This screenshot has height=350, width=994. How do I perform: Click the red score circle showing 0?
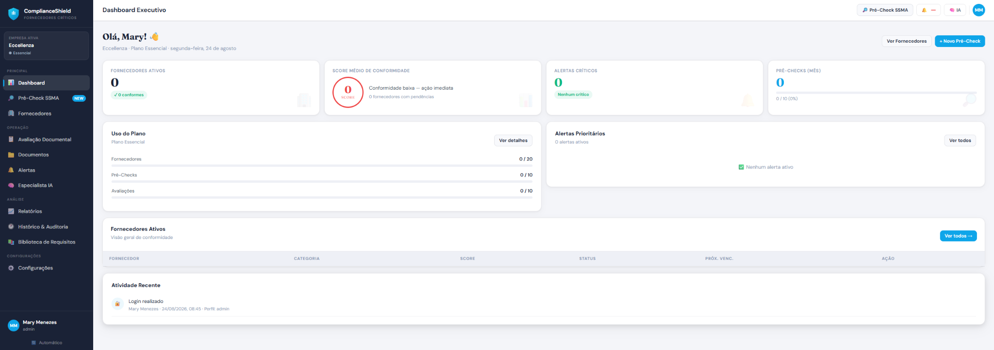[348, 92]
